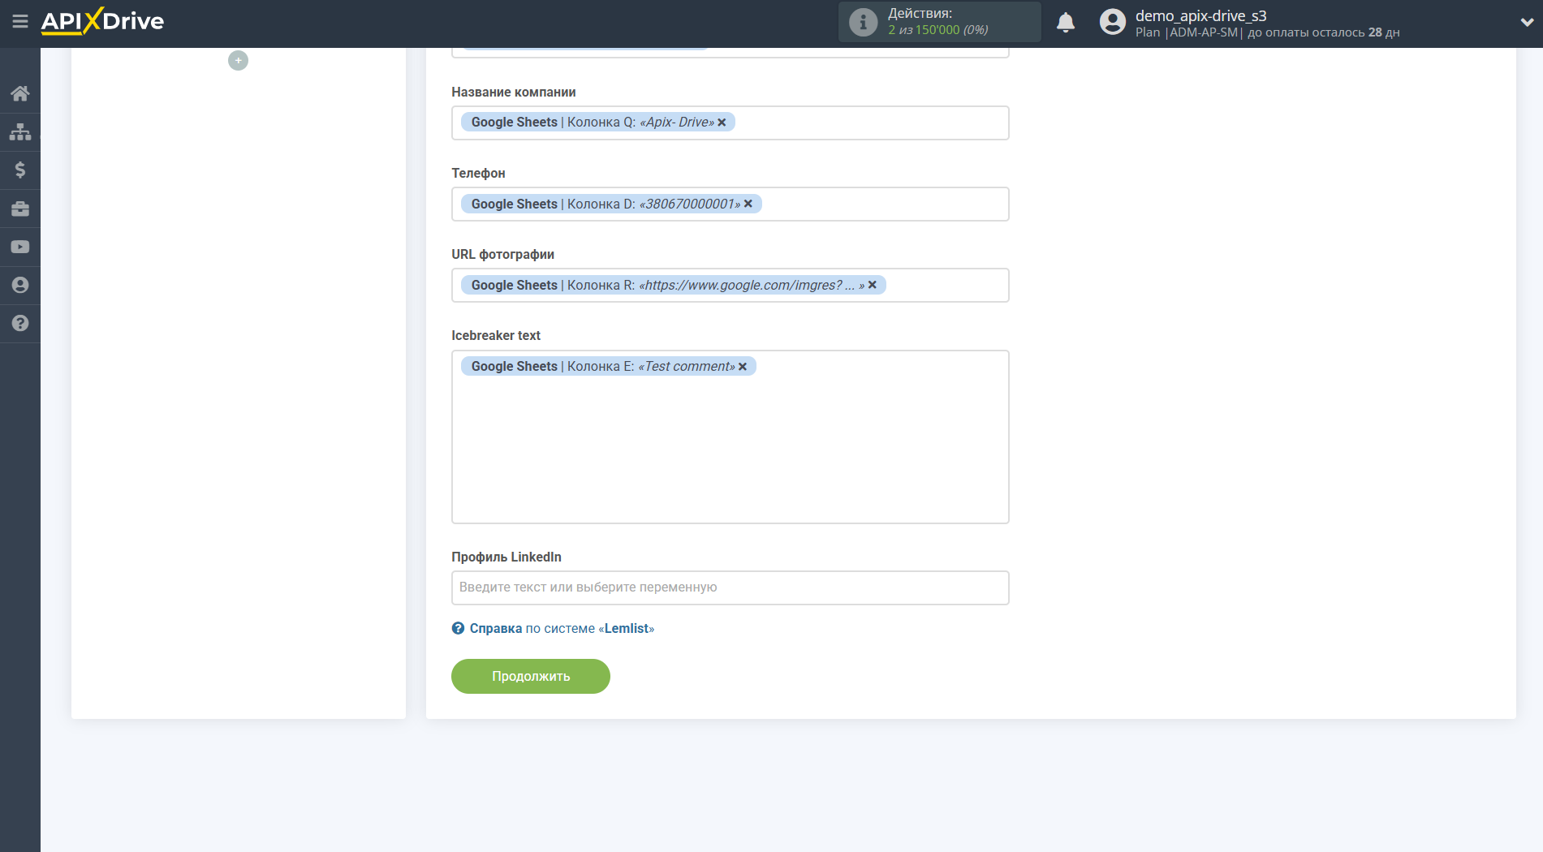Focus the Профиль LinkedIn input field

click(731, 587)
